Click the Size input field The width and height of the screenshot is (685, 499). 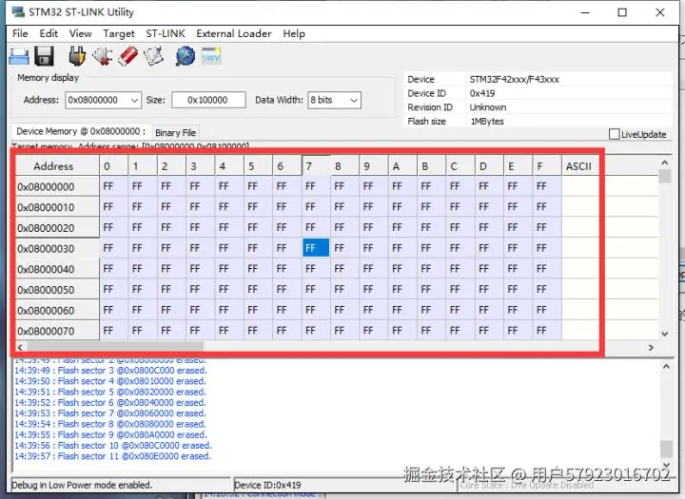(x=208, y=100)
